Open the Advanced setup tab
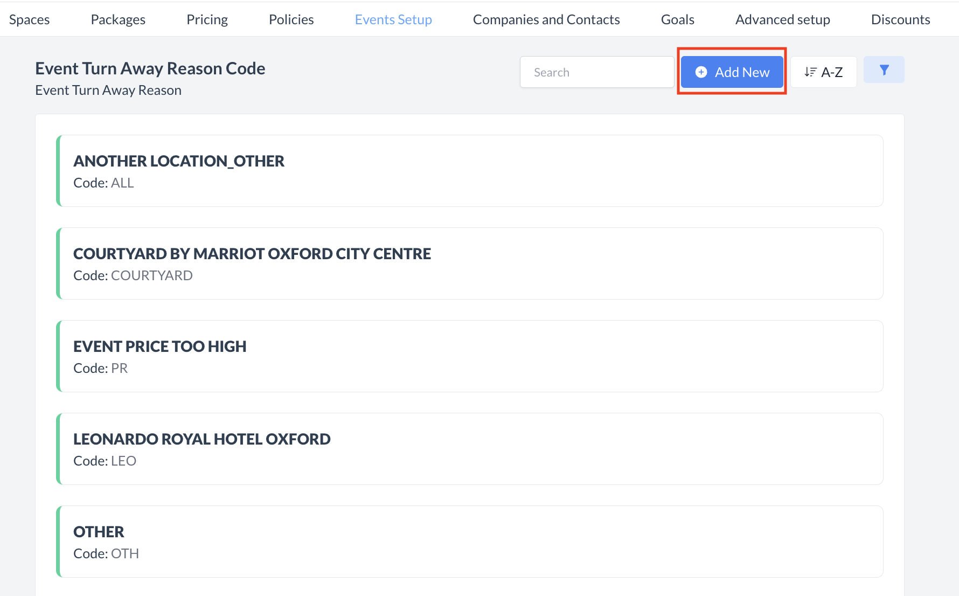This screenshot has height=596, width=959. click(782, 19)
